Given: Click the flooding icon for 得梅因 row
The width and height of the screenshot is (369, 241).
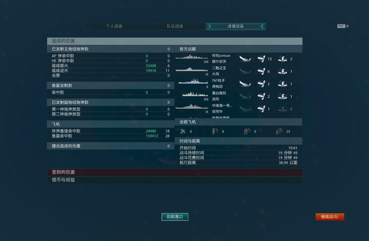Looking at the screenshot, I should [x=283, y=84].
